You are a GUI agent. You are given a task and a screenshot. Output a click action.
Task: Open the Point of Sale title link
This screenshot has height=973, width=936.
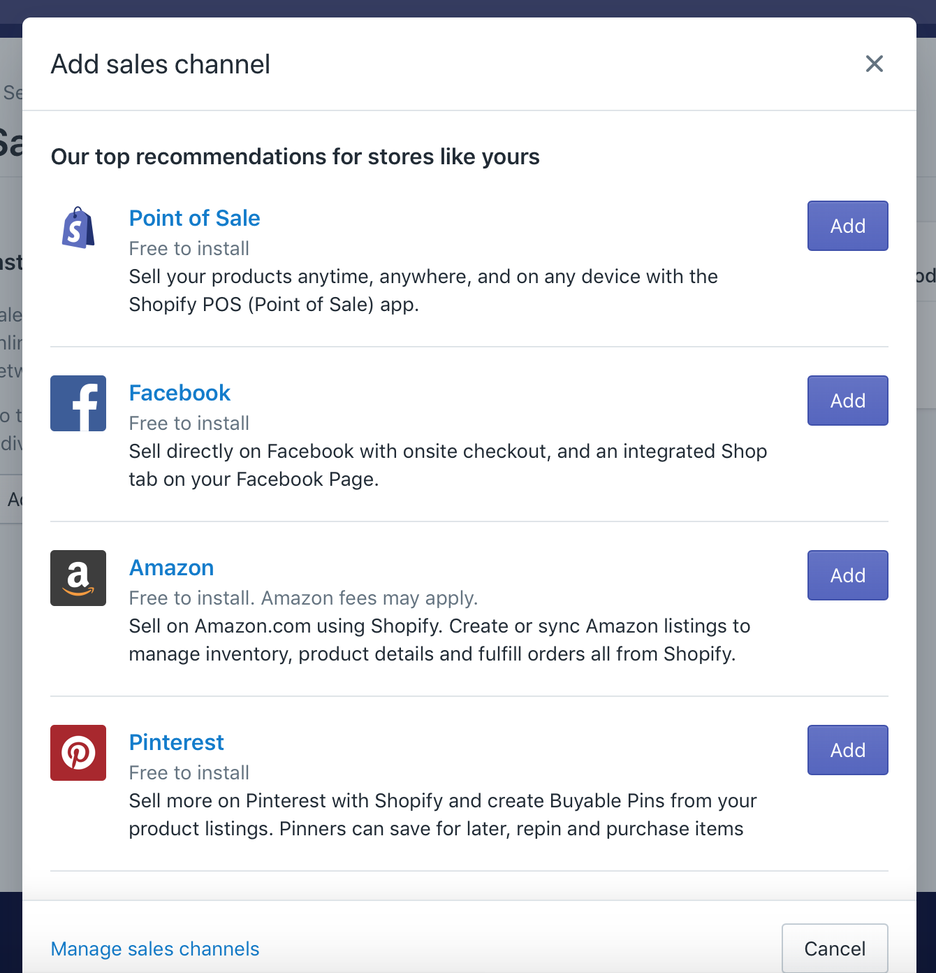[195, 218]
